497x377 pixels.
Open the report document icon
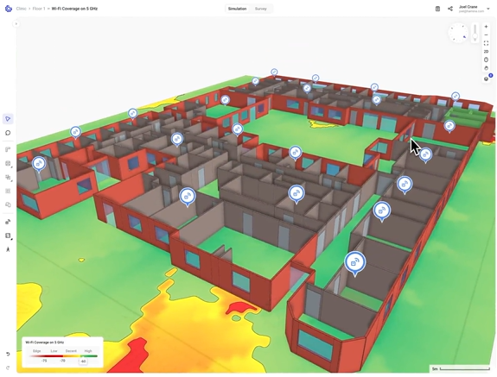pos(437,9)
